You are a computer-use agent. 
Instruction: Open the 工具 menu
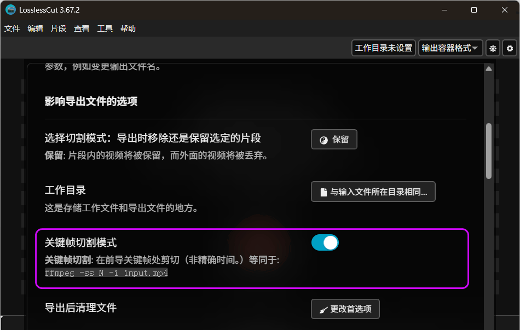105,28
